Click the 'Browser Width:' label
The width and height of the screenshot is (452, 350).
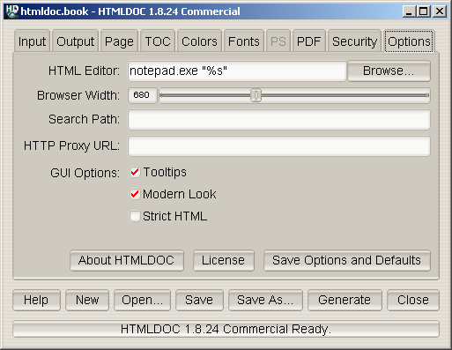click(x=78, y=95)
